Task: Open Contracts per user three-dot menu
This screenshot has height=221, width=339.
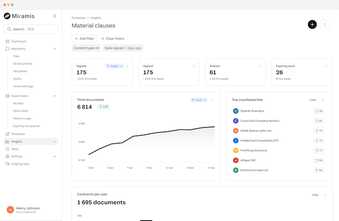Action: click(325, 195)
